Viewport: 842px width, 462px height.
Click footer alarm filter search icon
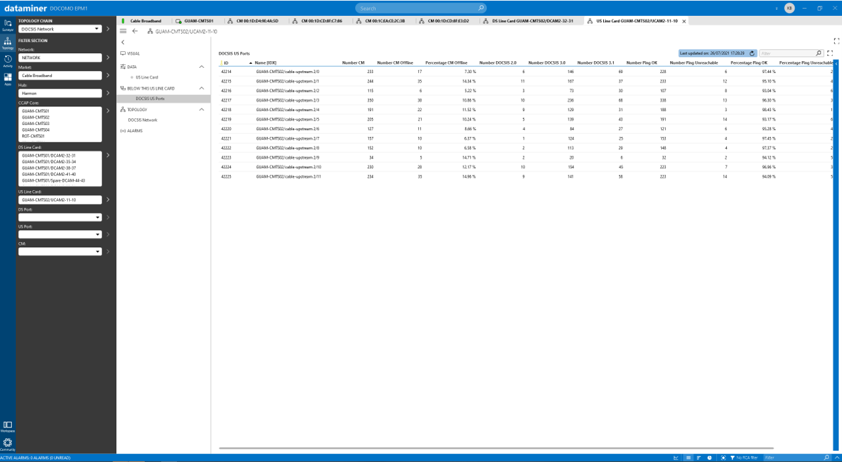coord(827,458)
